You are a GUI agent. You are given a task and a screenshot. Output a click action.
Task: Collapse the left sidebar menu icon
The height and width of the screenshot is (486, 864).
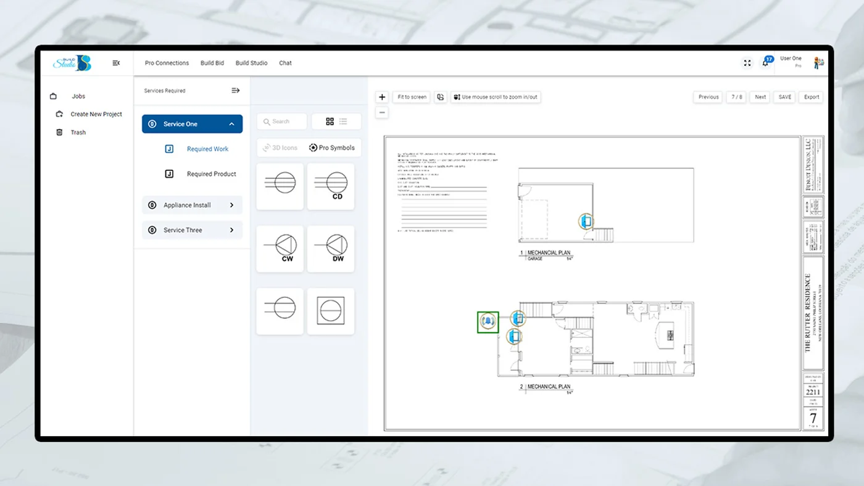(x=116, y=63)
